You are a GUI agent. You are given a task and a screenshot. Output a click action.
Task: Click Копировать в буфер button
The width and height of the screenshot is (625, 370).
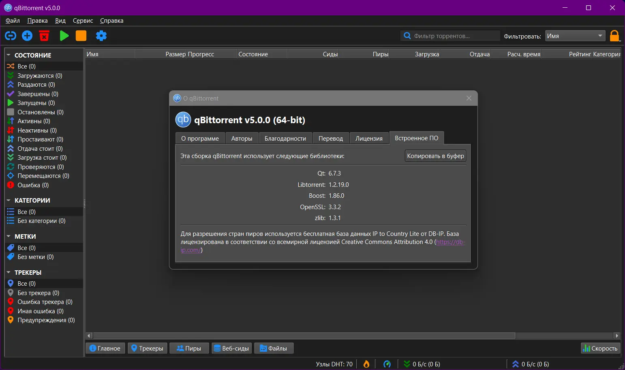(436, 156)
